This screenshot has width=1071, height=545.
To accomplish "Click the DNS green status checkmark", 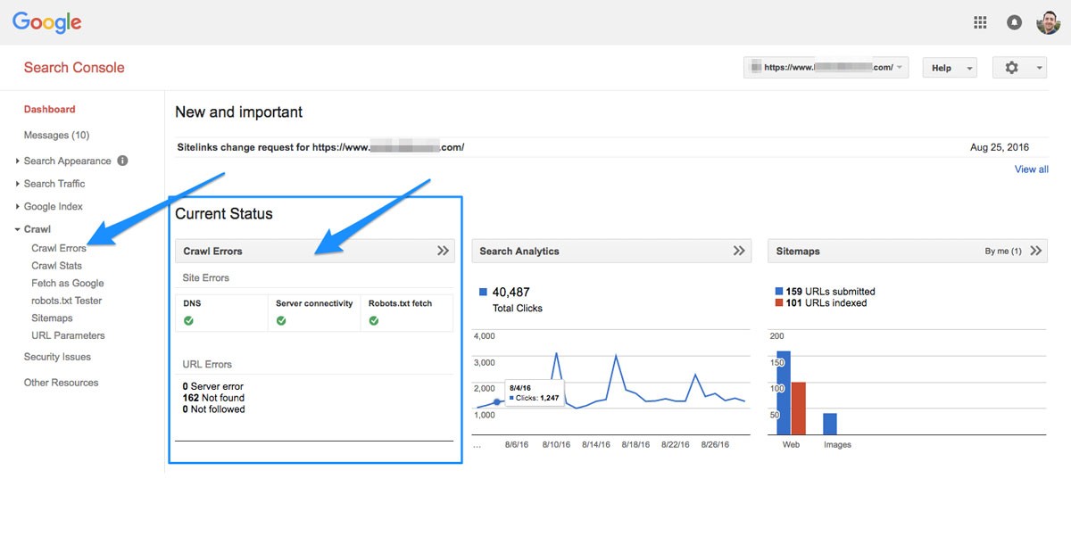I will coord(188,320).
